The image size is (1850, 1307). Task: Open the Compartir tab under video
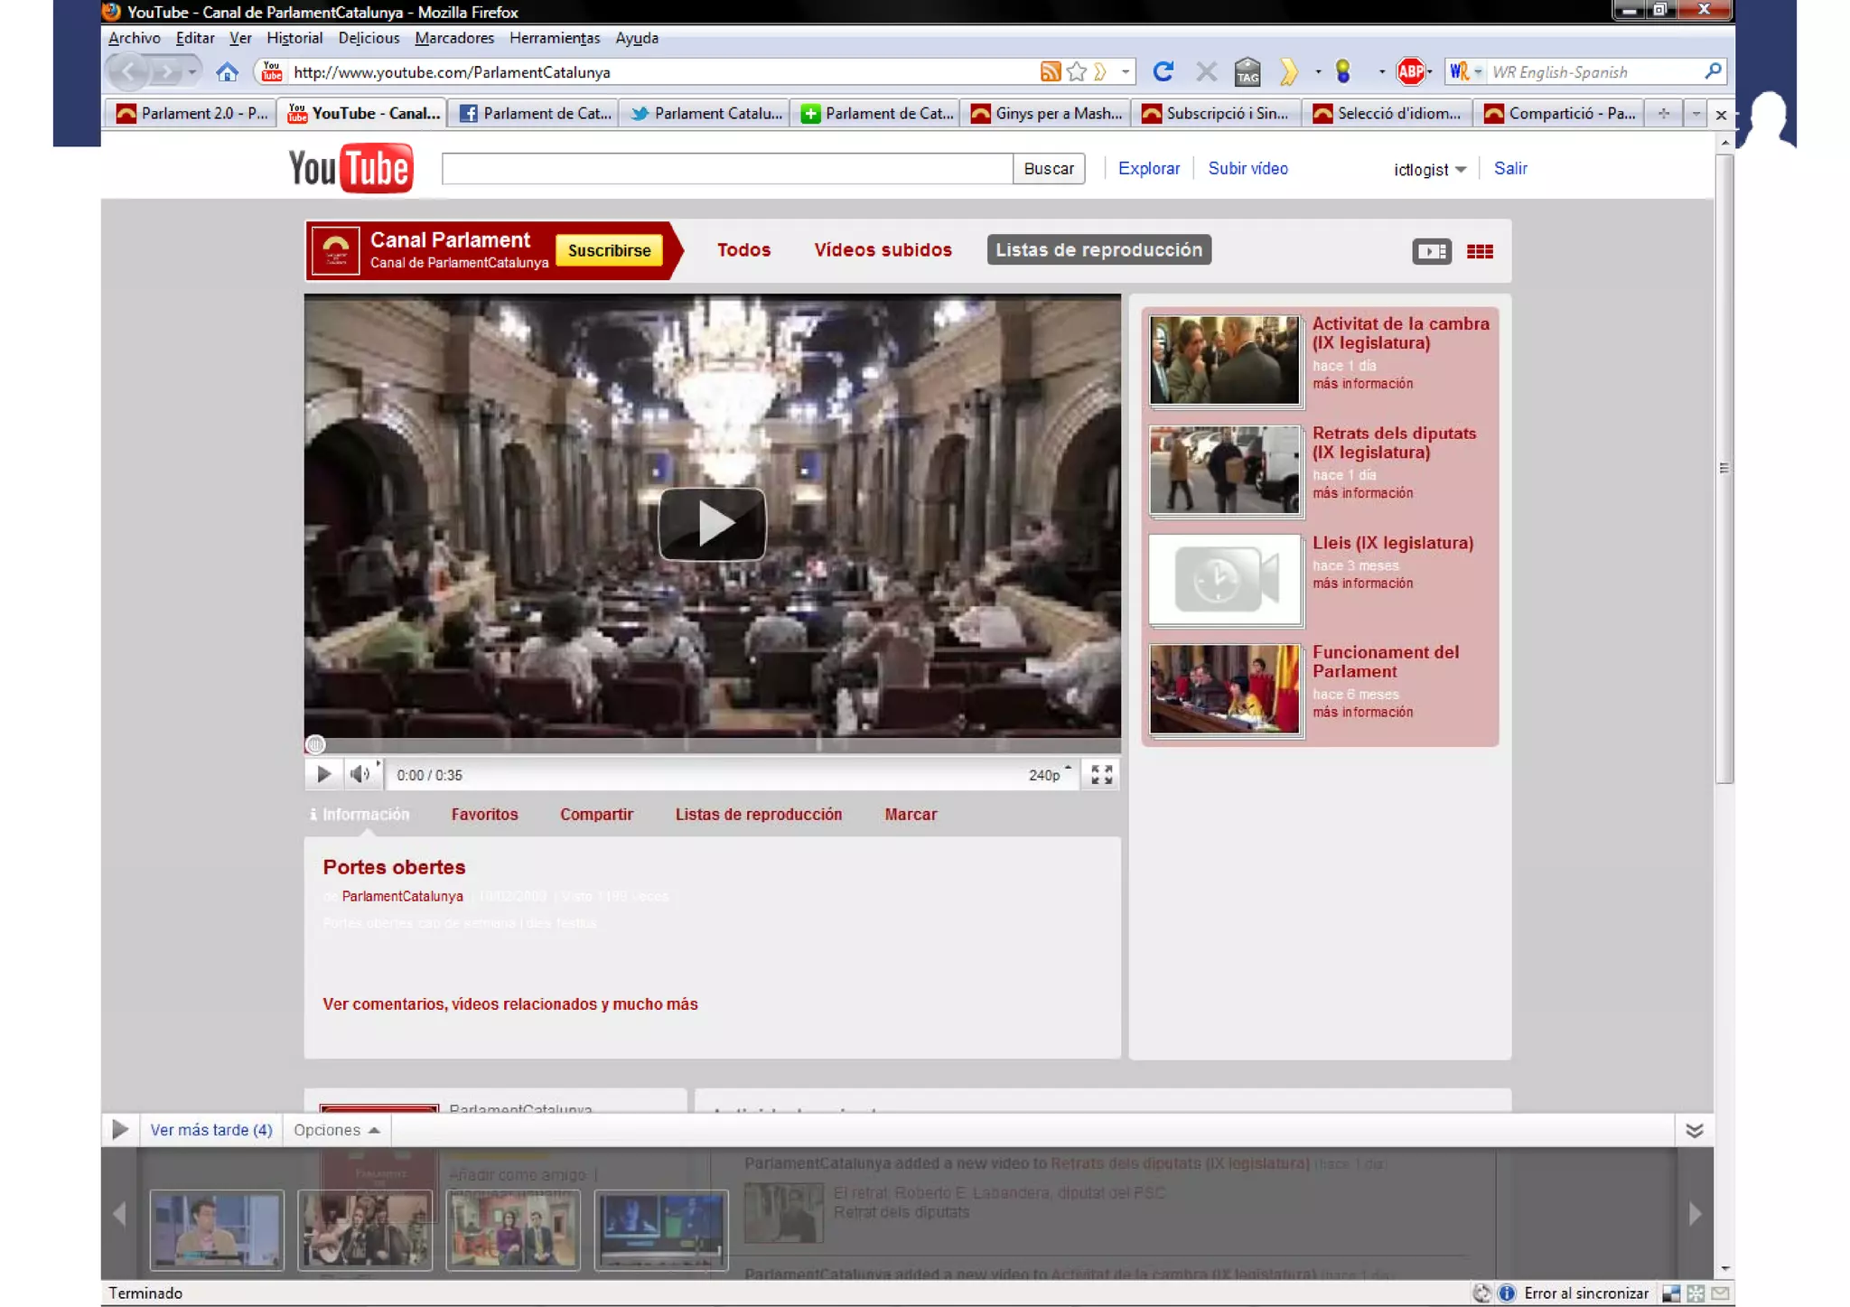tap(596, 815)
